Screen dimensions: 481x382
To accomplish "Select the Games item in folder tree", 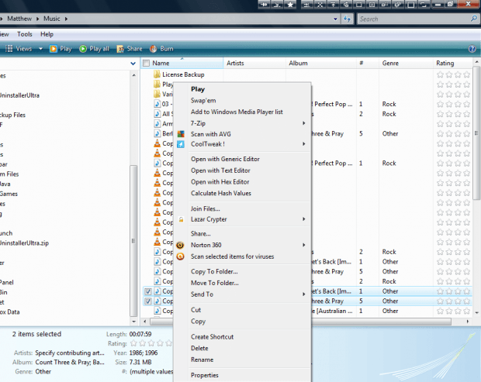I will (9, 194).
